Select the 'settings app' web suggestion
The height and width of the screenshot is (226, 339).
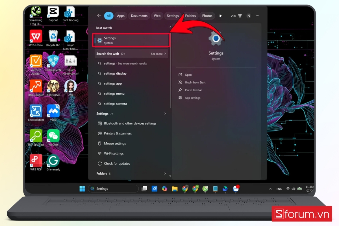coord(132,84)
